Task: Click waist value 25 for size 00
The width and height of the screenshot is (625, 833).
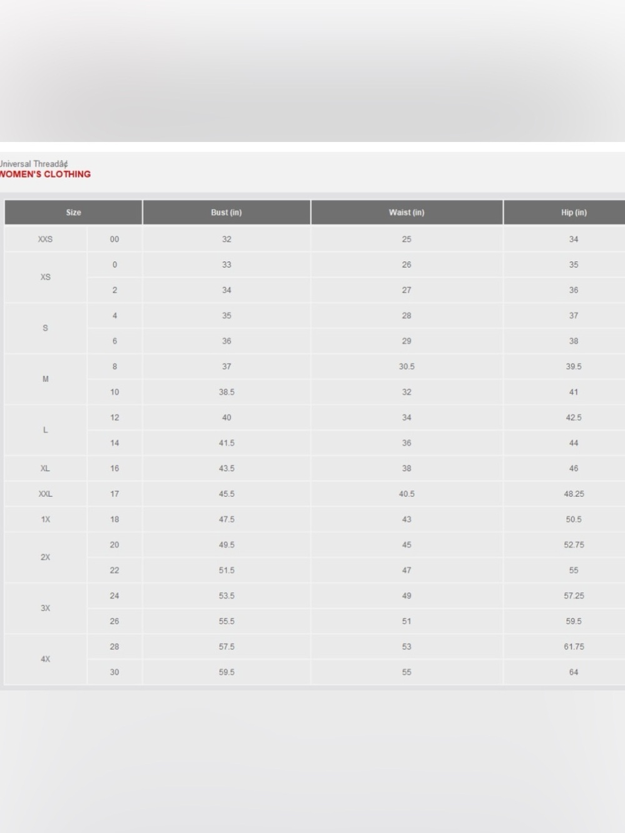Action: (x=406, y=239)
